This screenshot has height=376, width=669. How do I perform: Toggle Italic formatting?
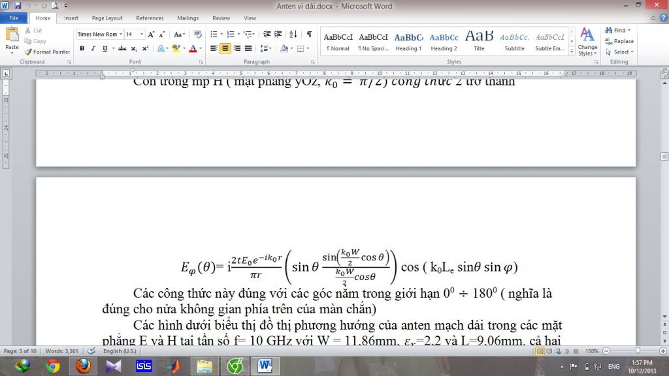93,48
